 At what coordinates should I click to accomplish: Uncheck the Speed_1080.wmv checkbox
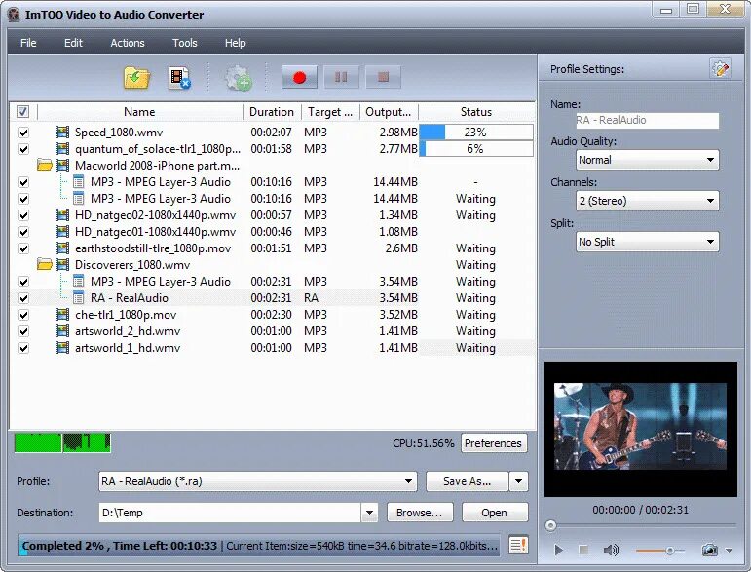pyautogui.click(x=23, y=133)
